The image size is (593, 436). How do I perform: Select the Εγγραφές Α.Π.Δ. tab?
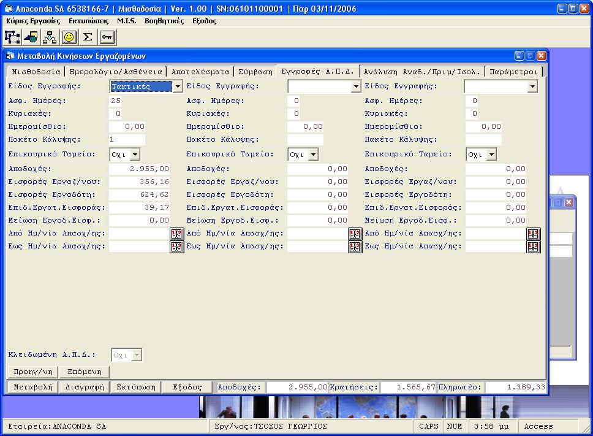[x=318, y=71]
